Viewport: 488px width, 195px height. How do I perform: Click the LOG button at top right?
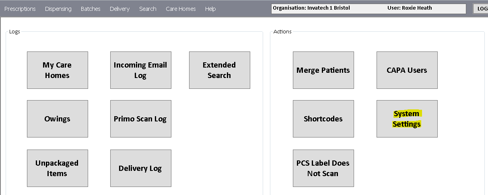[x=480, y=9]
